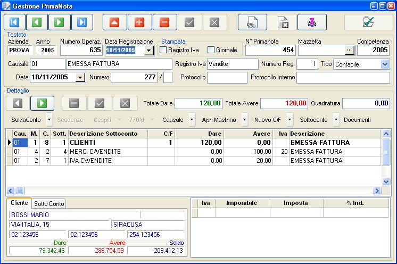397x264 pixels.
Task: Remove detail row with gray minus button
Action: pyautogui.click(x=74, y=103)
